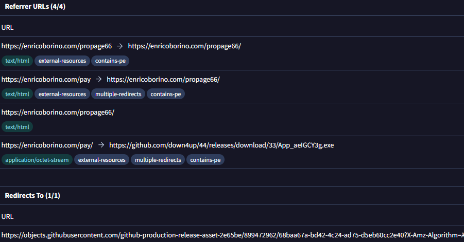Open the source URL enricoborino.com/pay/ in last row
Screen dimensions: 464x242
coord(47,145)
